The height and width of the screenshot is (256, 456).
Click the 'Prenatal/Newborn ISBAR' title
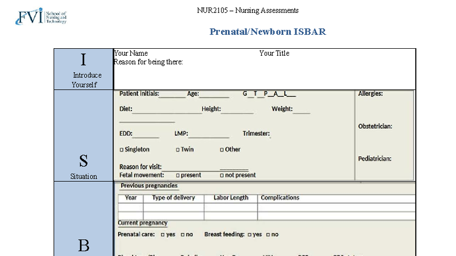(x=268, y=31)
